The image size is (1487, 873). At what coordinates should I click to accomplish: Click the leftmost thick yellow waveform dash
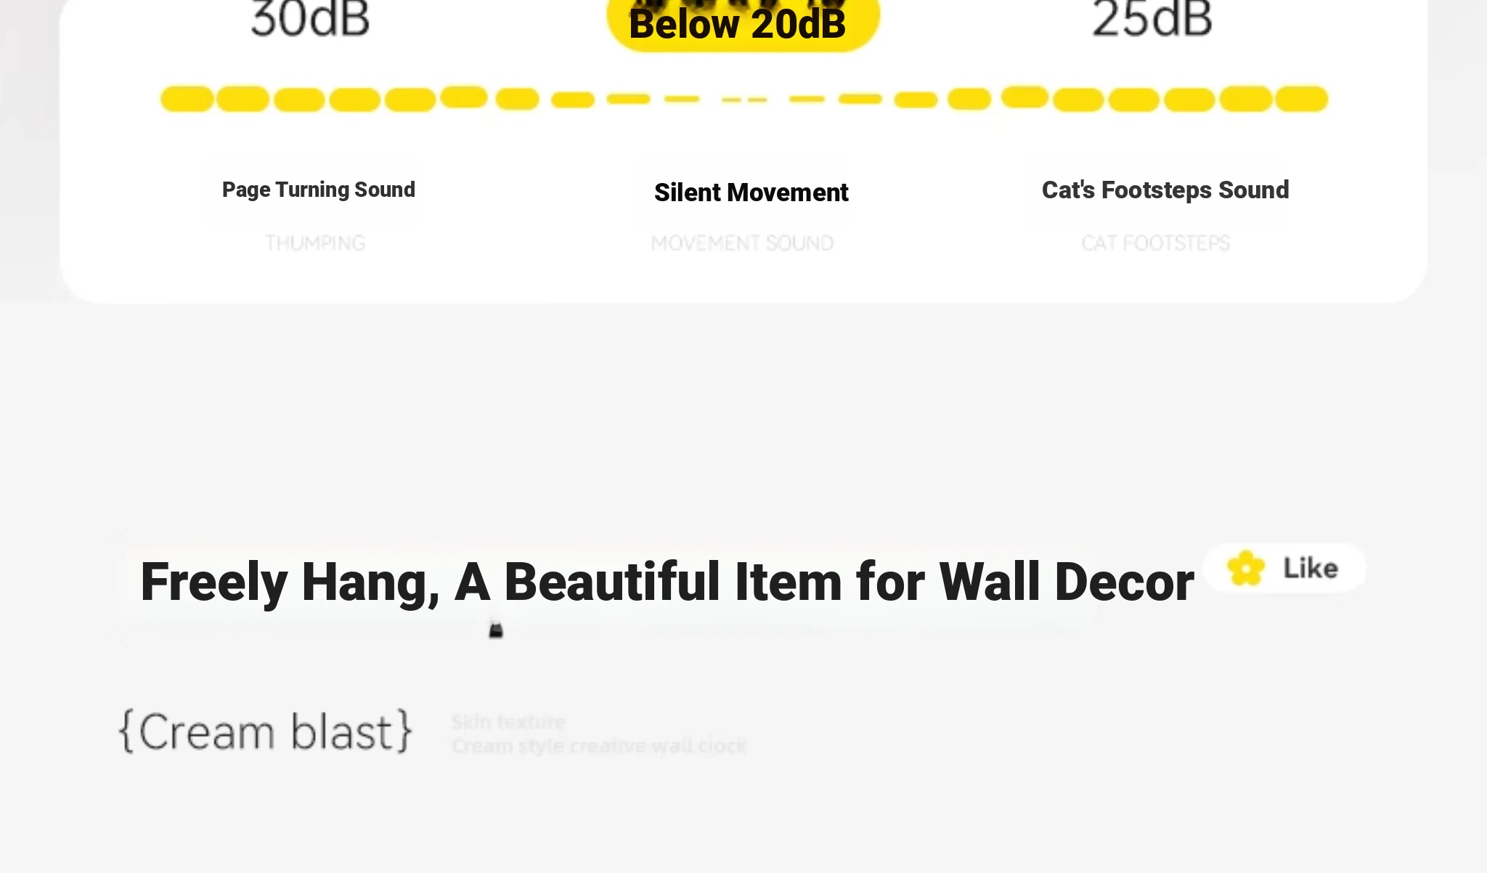187,99
